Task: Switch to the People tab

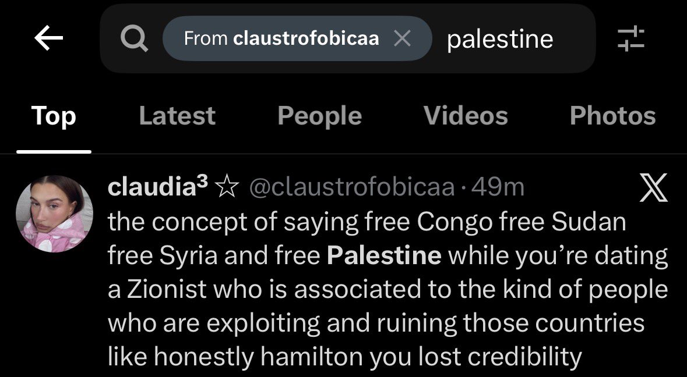Action: 320,116
